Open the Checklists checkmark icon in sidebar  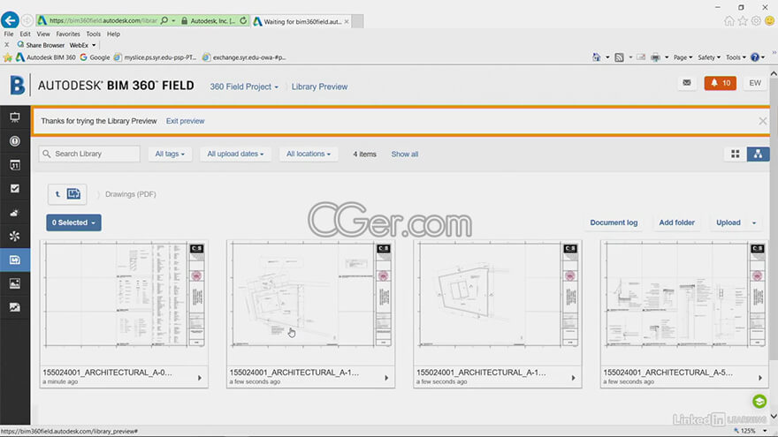tap(15, 188)
